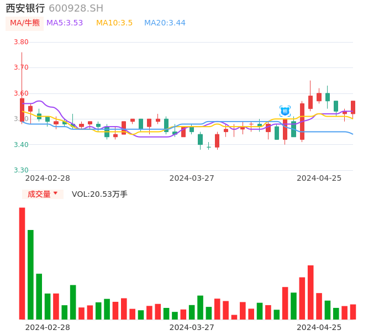379x335 pixels.
Task: Click the 3.30 price axis label
Action: pyautogui.click(x=21, y=170)
